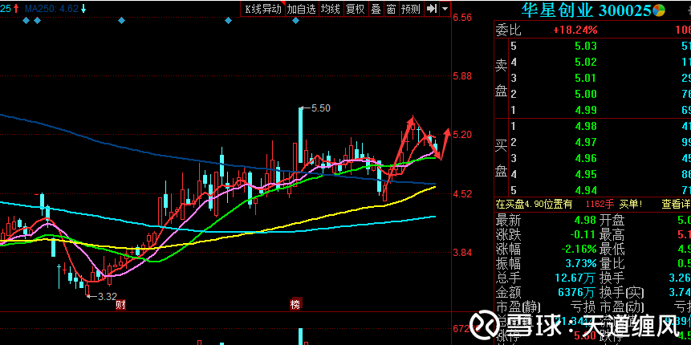Viewport: 691px width, 345px height.
Task: Select sell level 4 price 5.02
Action: click(586, 62)
